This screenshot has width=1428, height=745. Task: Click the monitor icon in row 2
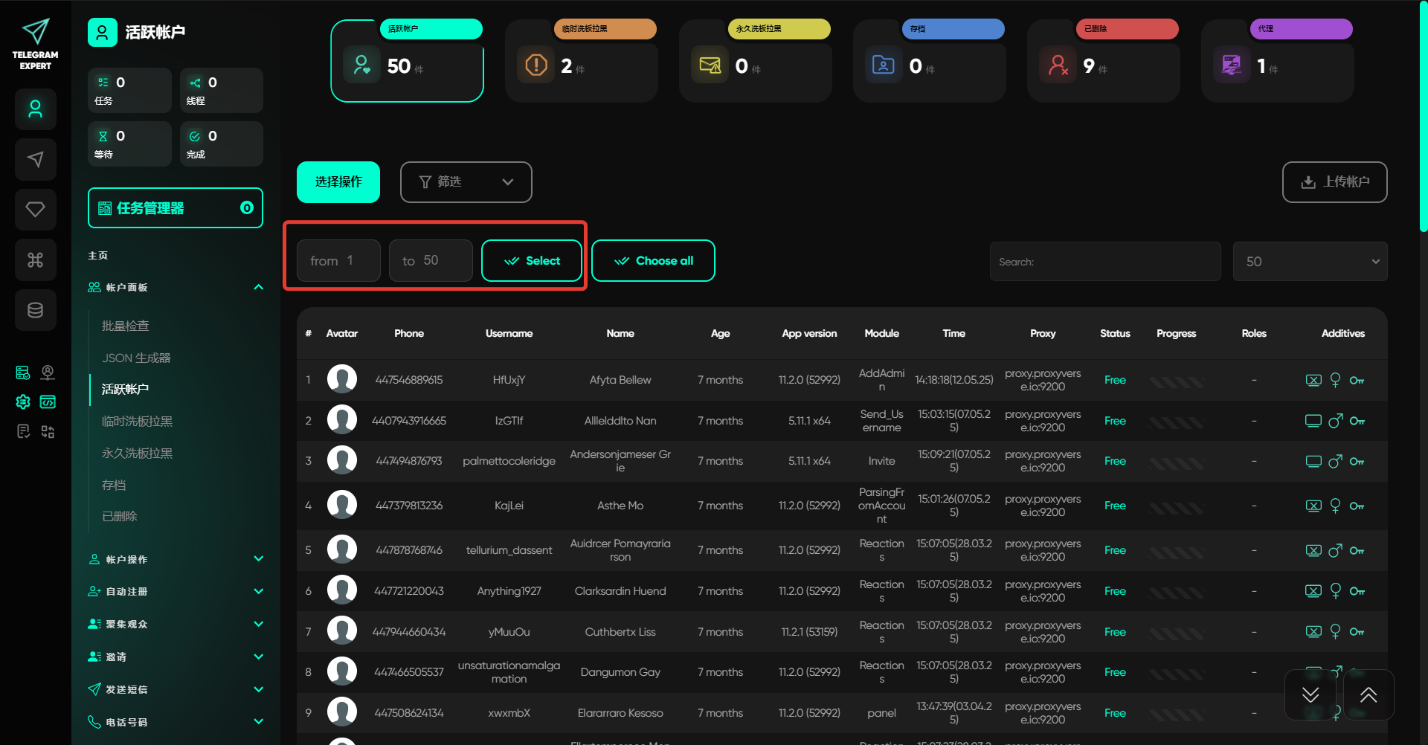point(1313,421)
